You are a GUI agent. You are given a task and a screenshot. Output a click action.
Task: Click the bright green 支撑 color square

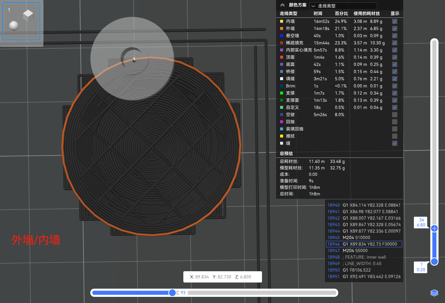(282, 93)
